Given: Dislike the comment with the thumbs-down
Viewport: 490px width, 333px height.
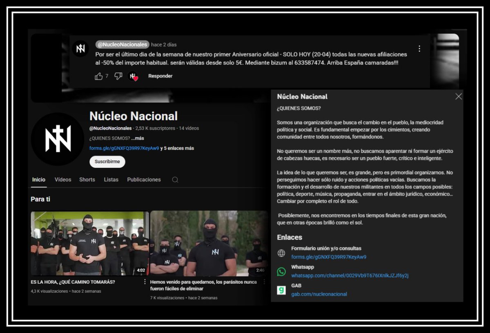Looking at the screenshot, I should (118, 76).
